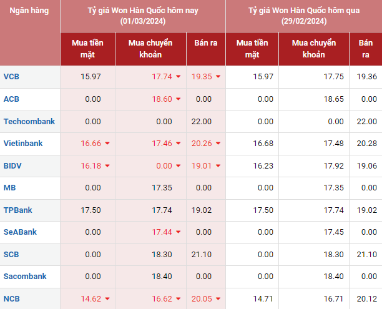The height and width of the screenshot is (309, 382).
Task: Click the down arrow beside NCB 20.05
Action: [x=218, y=299]
